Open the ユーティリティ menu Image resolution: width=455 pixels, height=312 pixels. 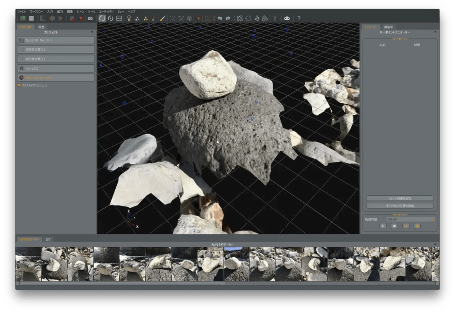tap(106, 12)
